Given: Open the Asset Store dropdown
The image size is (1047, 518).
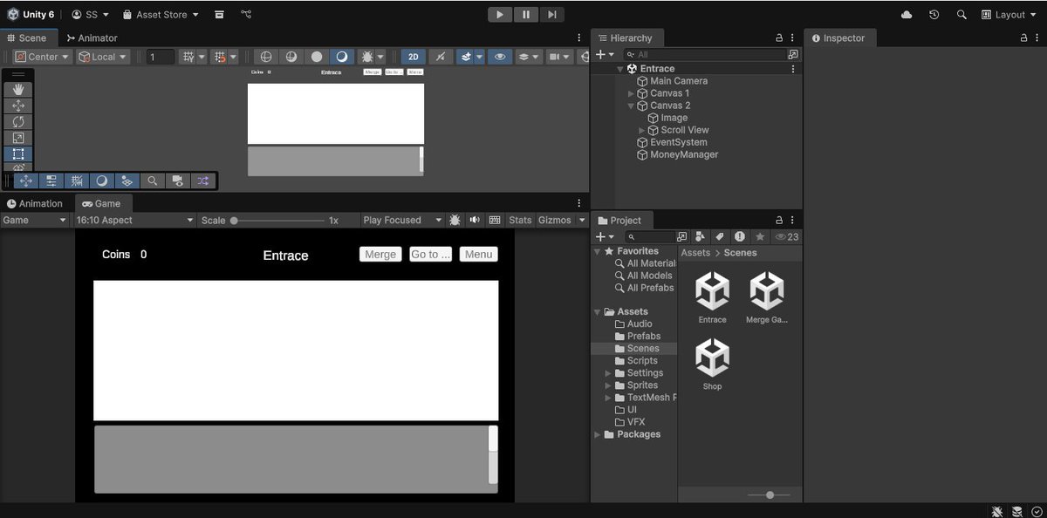Looking at the screenshot, I should point(161,15).
